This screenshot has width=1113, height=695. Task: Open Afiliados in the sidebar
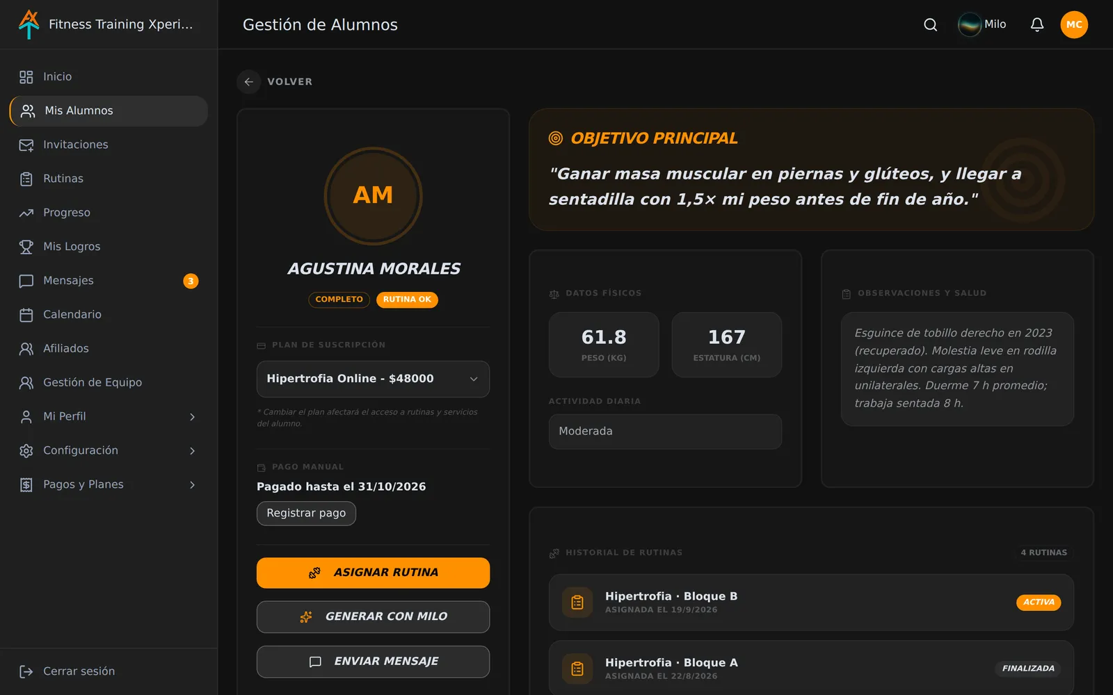pos(109,349)
